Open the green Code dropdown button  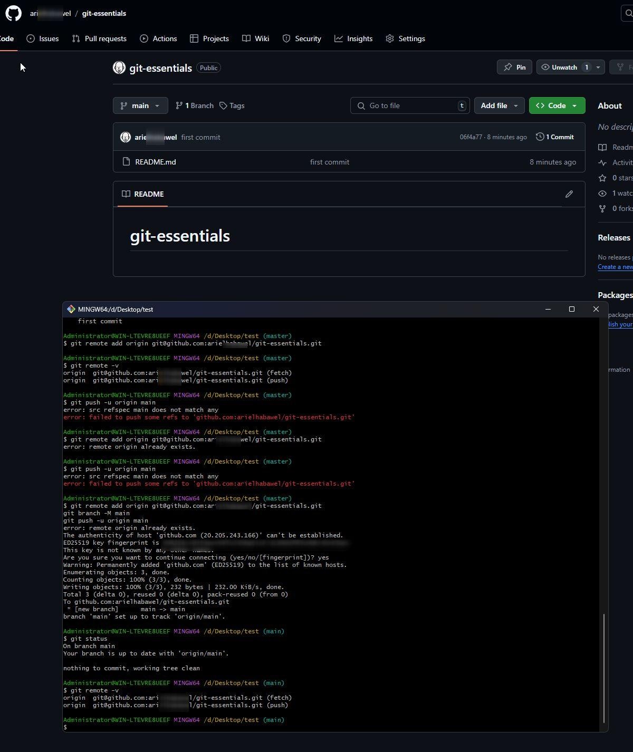click(x=557, y=105)
